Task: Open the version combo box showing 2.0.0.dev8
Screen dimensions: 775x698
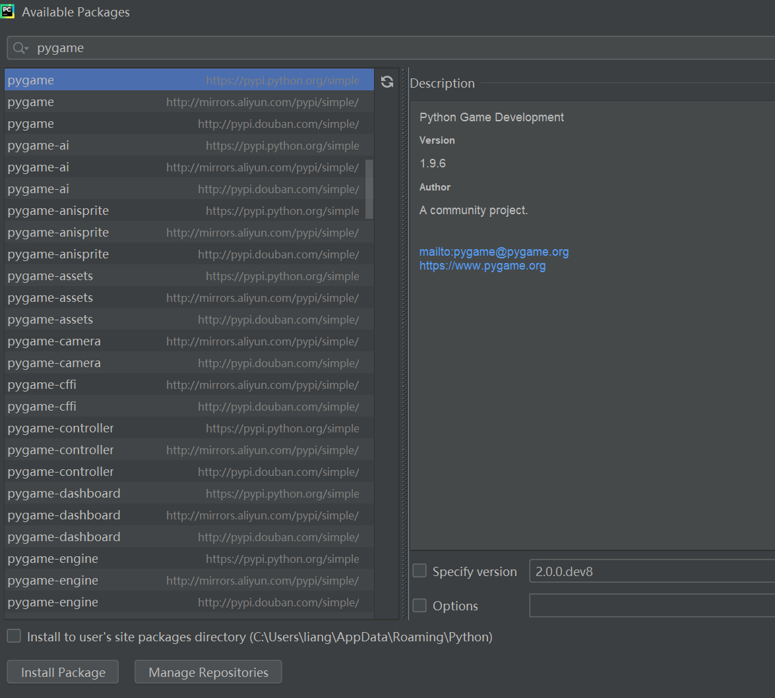Action: (x=652, y=571)
